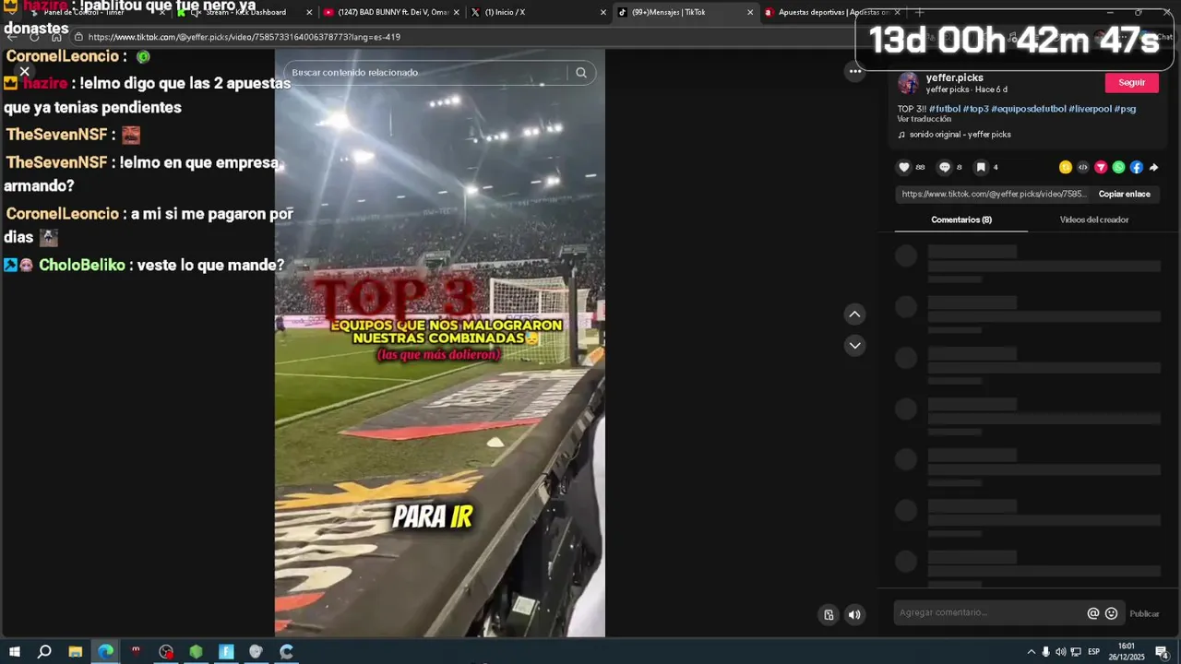Open Windows taskbar search

coord(44,652)
